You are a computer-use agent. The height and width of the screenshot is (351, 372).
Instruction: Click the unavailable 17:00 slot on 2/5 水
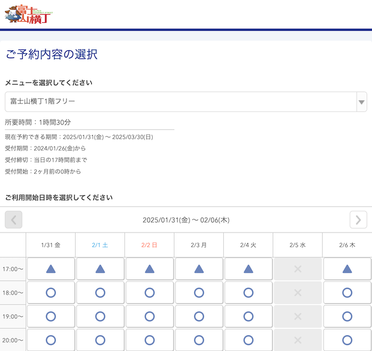pyautogui.click(x=297, y=269)
